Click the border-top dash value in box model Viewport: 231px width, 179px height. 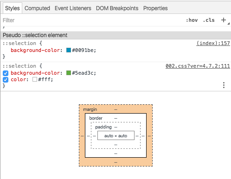coord(116,118)
